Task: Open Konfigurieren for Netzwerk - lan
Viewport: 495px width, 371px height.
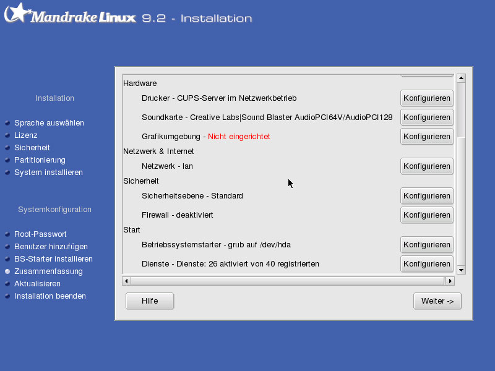Action: (426, 166)
